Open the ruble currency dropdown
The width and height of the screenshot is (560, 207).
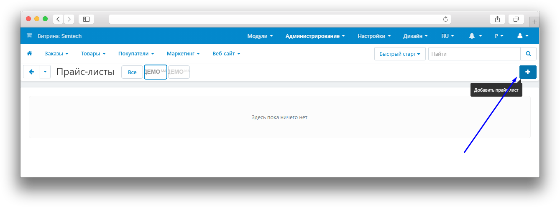coord(499,36)
